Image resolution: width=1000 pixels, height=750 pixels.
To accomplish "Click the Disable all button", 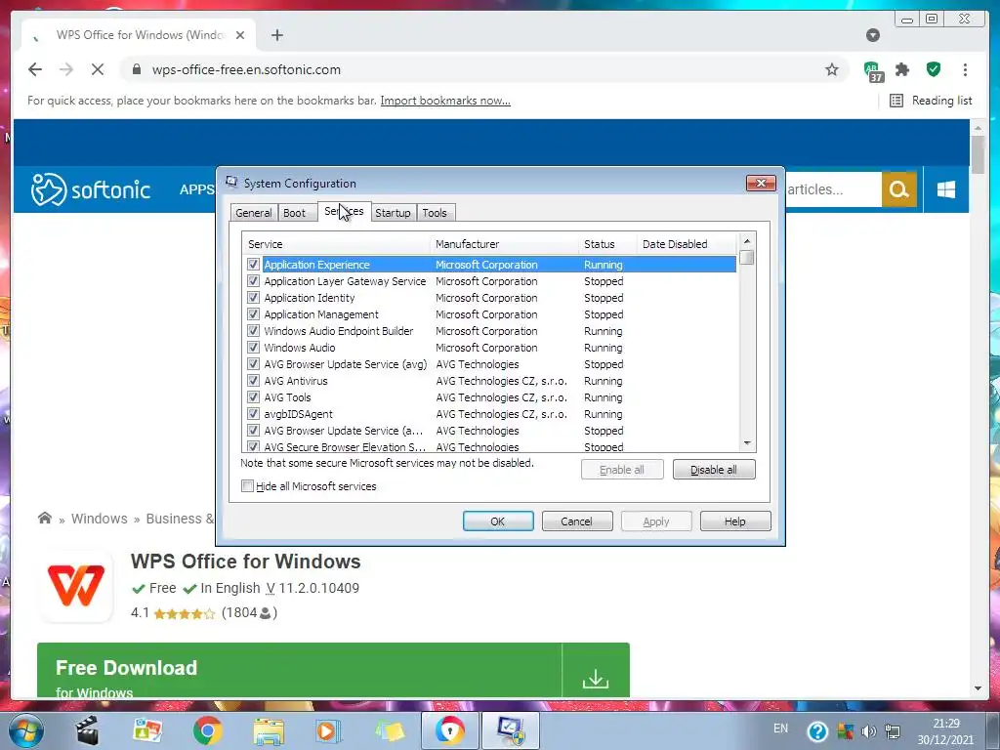I will pyautogui.click(x=714, y=470).
